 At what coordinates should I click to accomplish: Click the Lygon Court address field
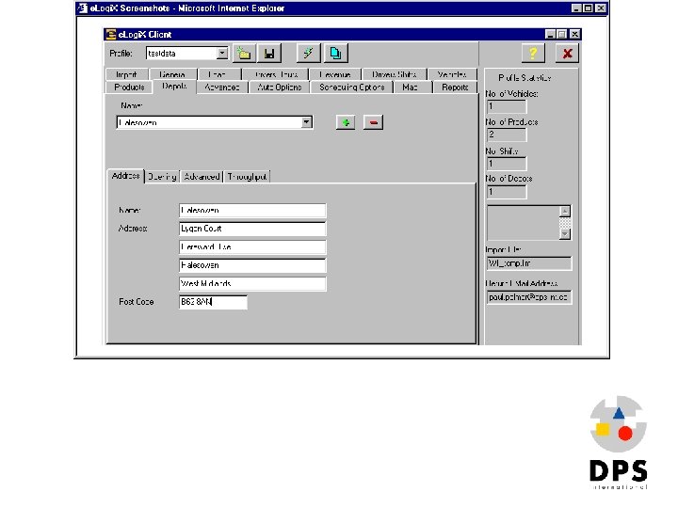[x=252, y=229]
